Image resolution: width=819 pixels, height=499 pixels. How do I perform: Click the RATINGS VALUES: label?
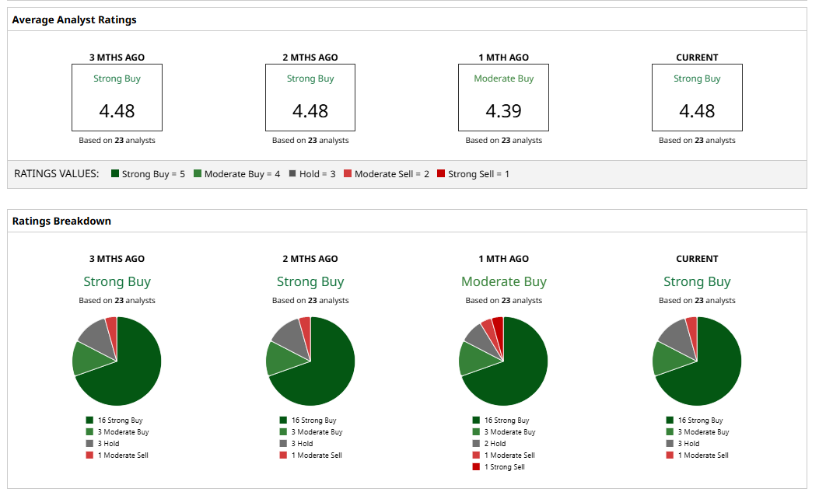(57, 174)
